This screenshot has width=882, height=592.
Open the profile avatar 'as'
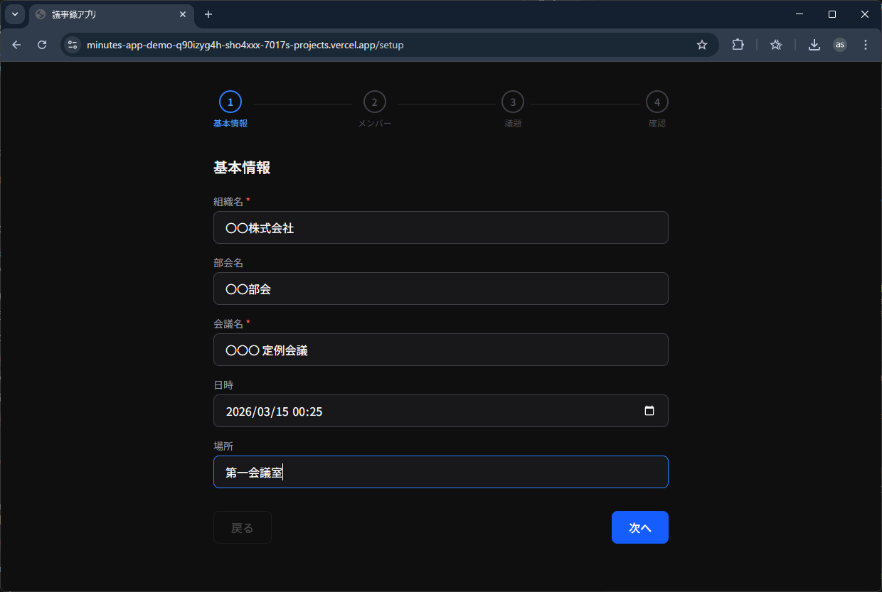(x=840, y=45)
